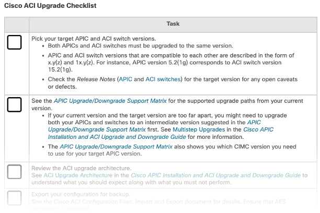Open Support Matrix link right after "See the"
Image resolution: width=320 pixels, height=213 pixels.
[110, 101]
